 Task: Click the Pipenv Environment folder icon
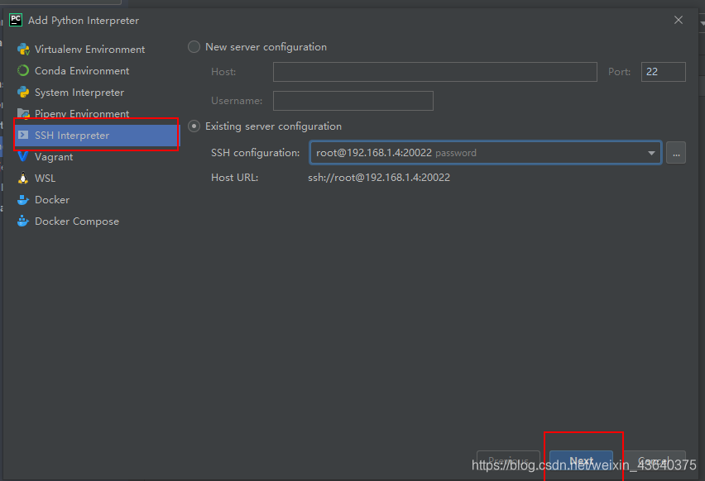(x=23, y=113)
